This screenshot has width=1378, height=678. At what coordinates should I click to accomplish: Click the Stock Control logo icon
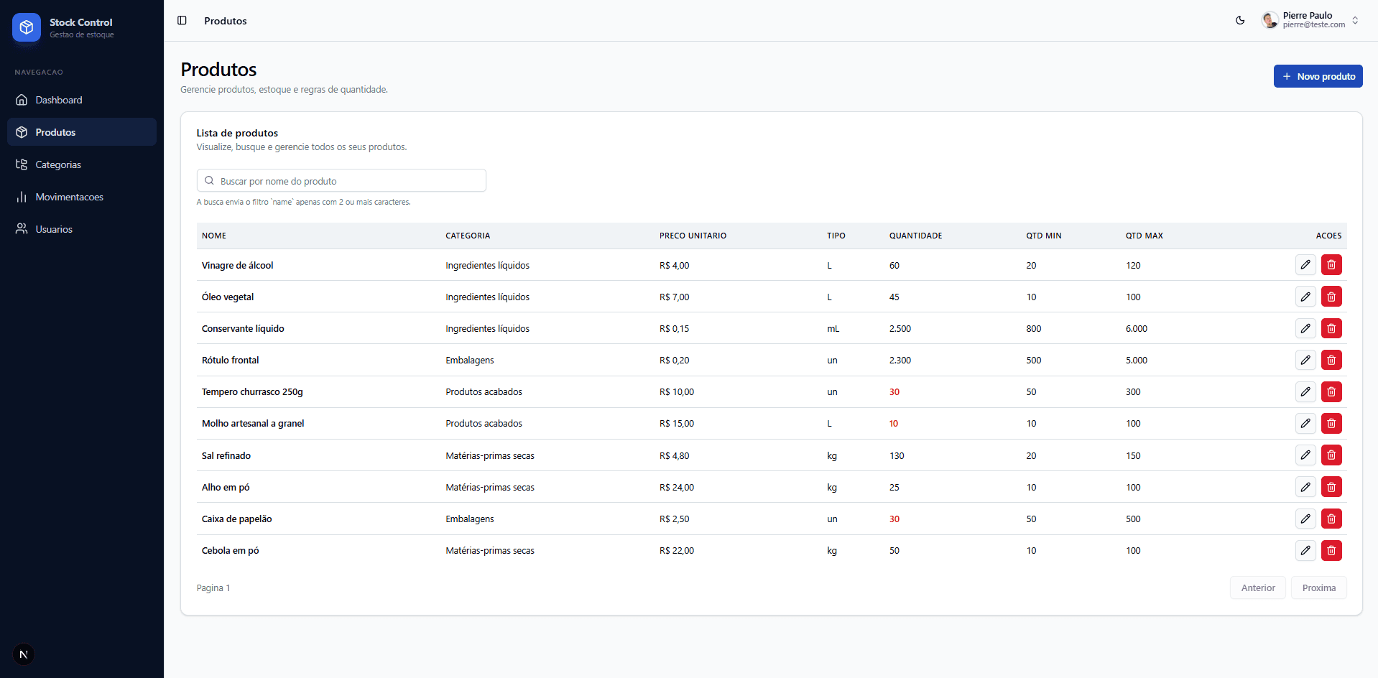tap(27, 27)
